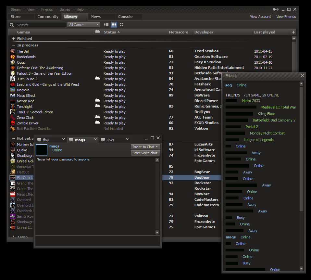
Task: Open the Friends menu
Action: [x=47, y=9]
